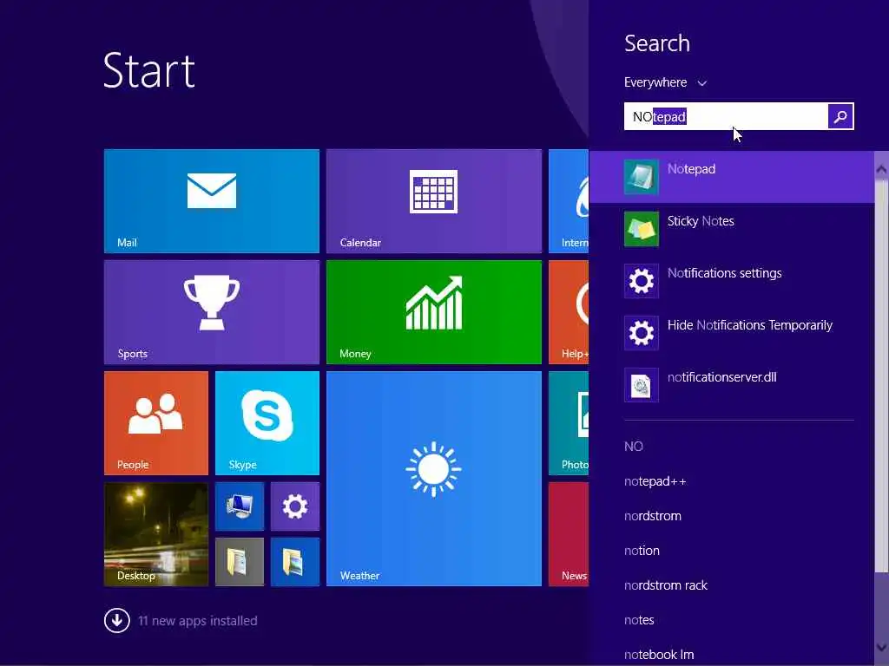Launch the Sports tile

[x=212, y=312]
